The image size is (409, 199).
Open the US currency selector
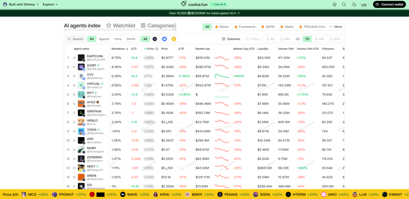pos(365,4)
